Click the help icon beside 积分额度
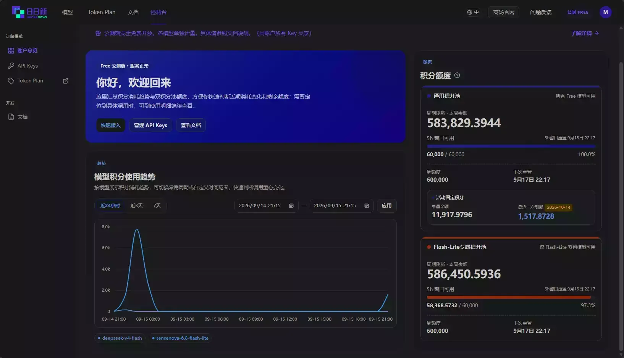Image resolution: width=624 pixels, height=358 pixels. click(x=457, y=75)
